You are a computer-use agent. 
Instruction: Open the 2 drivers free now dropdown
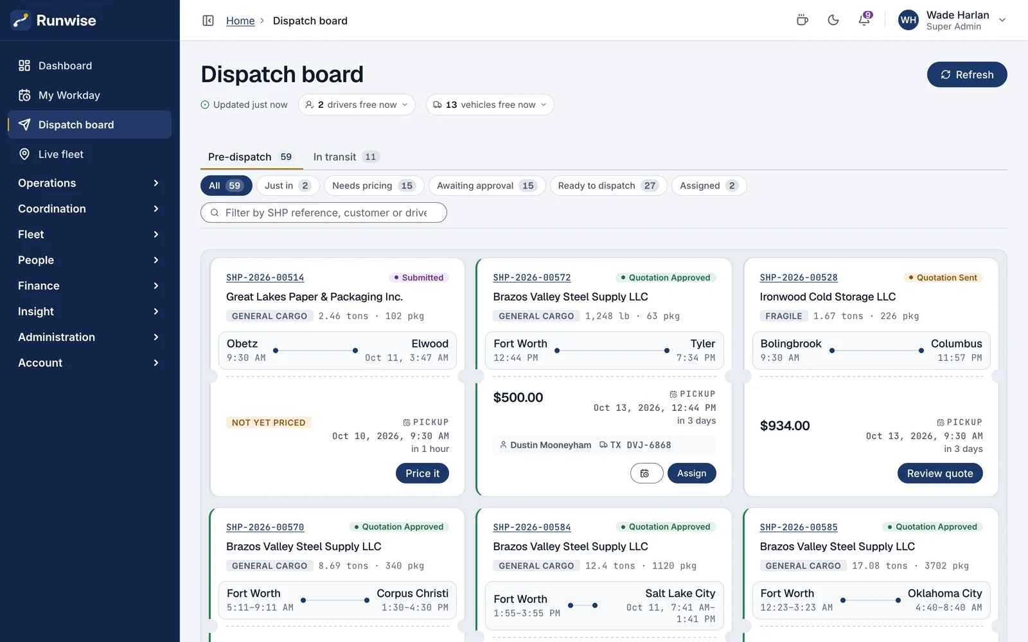click(x=357, y=105)
